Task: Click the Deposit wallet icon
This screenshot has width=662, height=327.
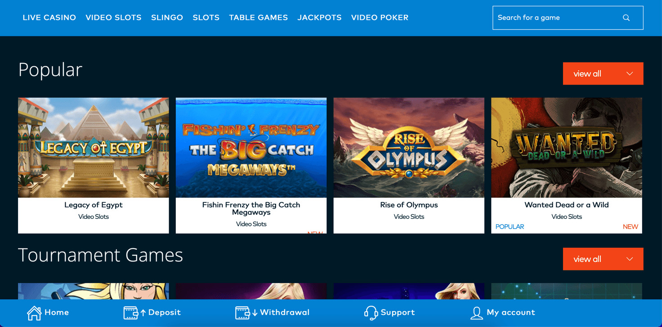Action: pyautogui.click(x=131, y=313)
